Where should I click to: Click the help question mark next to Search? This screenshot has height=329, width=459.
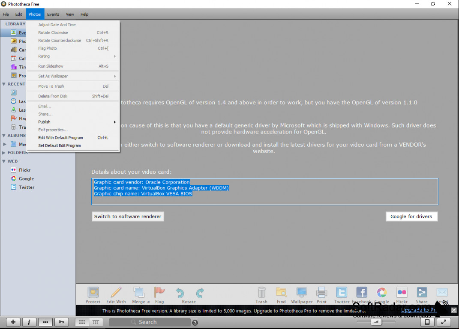[x=195, y=323]
